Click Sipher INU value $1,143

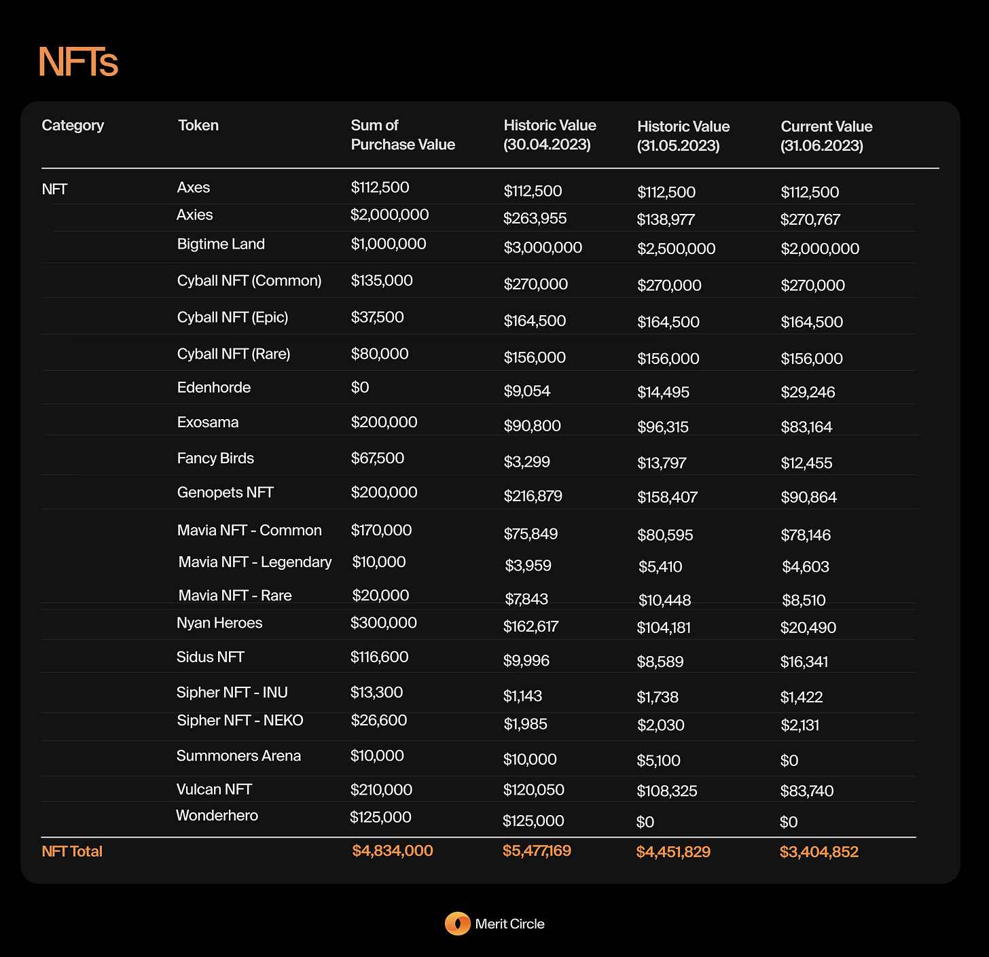[x=522, y=696]
